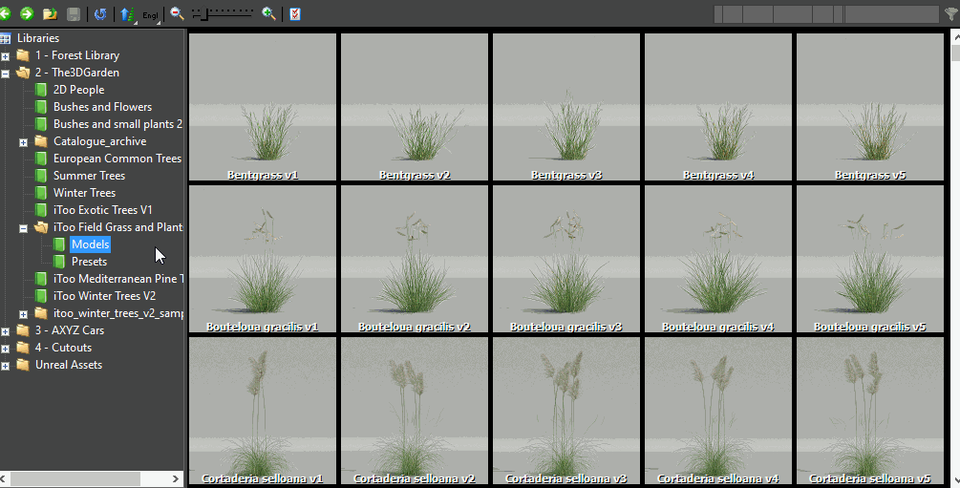960x488 pixels.
Task: Select the Bentgrass v3 thumbnail
Action: point(566,107)
